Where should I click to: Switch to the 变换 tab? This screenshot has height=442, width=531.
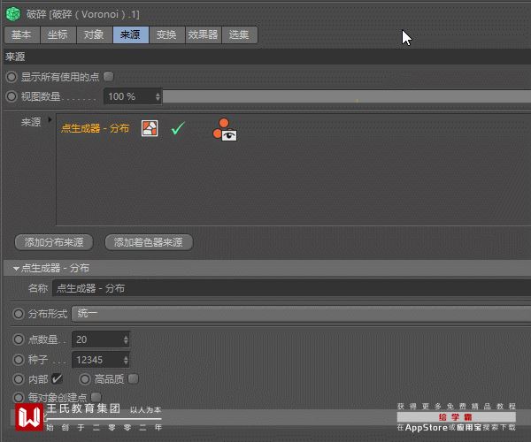[167, 34]
